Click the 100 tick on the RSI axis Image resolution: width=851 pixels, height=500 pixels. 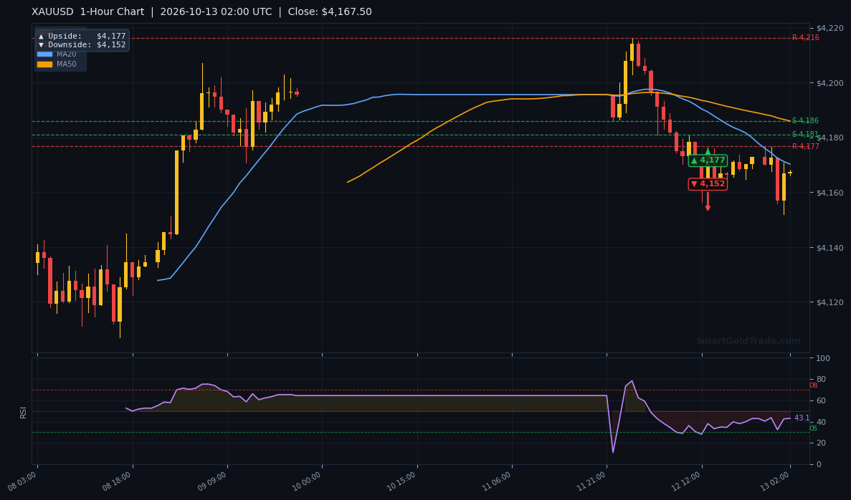point(823,358)
